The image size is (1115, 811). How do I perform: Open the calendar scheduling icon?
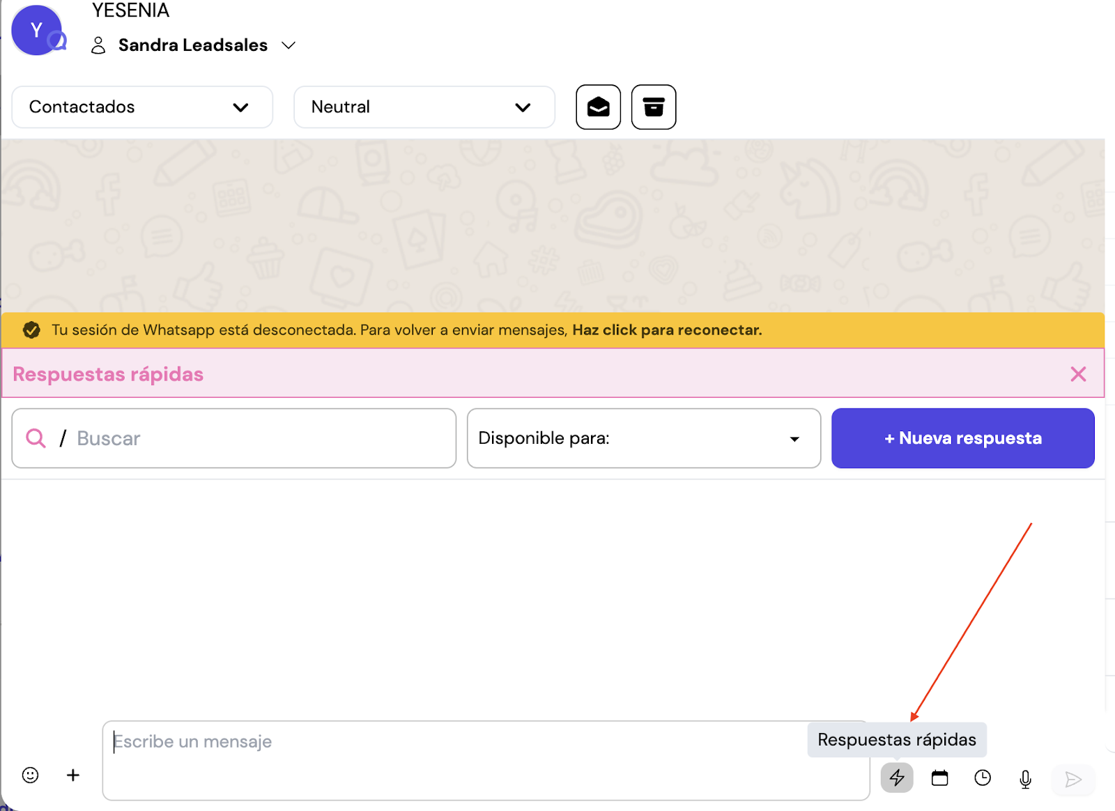click(x=939, y=778)
